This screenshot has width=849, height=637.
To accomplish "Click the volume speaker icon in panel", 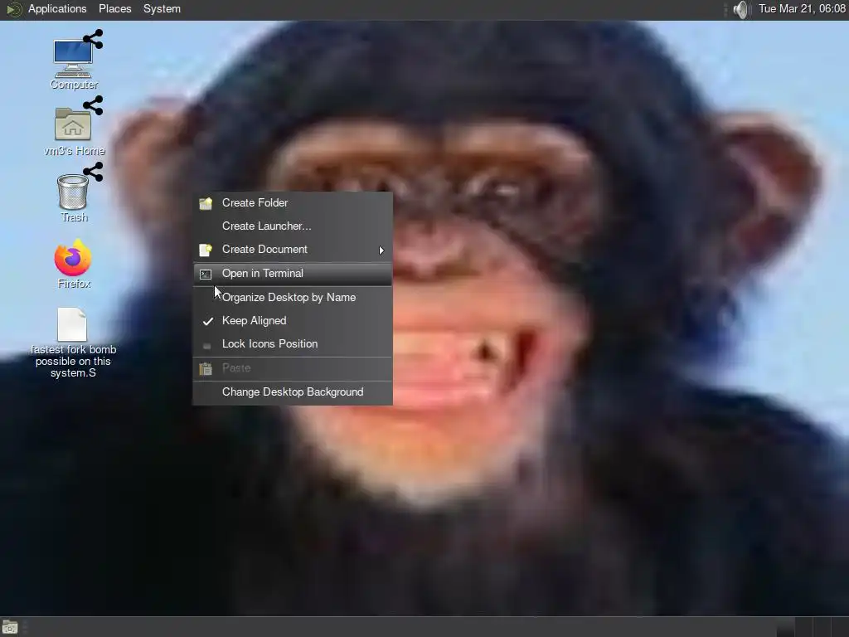I will [740, 9].
